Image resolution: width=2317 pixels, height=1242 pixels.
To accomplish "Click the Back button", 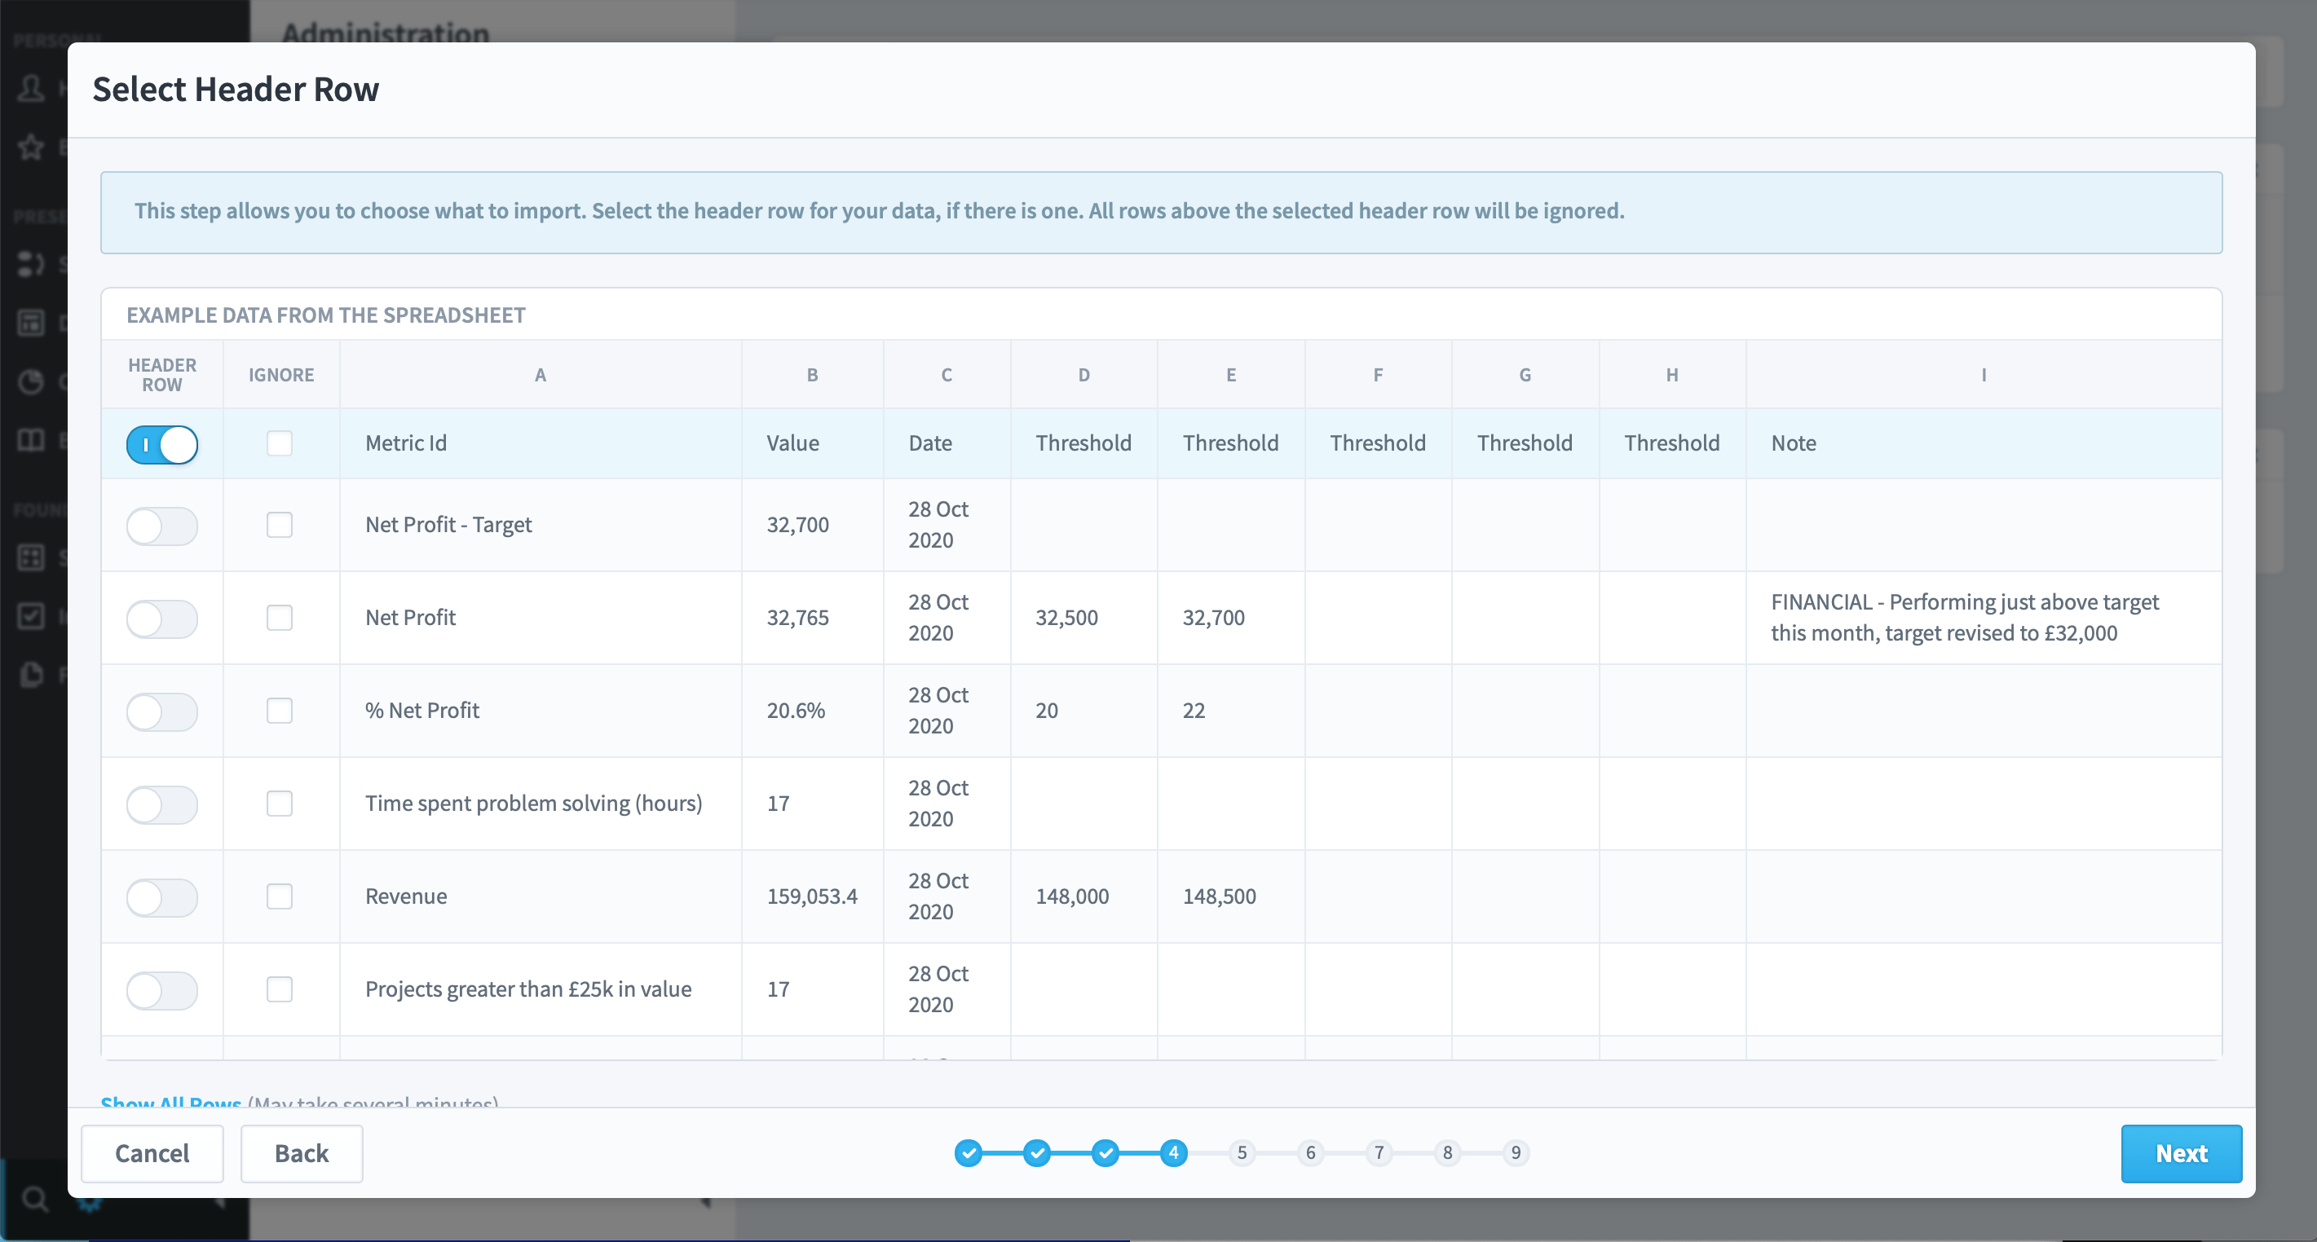I will pos(302,1153).
